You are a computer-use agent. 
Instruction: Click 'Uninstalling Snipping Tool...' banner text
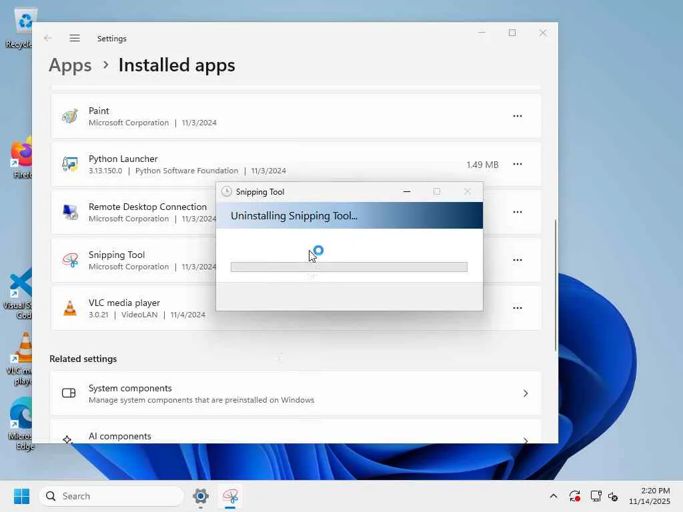click(294, 216)
